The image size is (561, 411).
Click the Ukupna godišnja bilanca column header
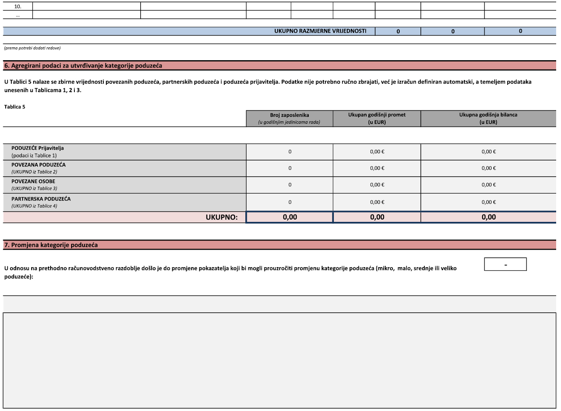click(x=488, y=118)
